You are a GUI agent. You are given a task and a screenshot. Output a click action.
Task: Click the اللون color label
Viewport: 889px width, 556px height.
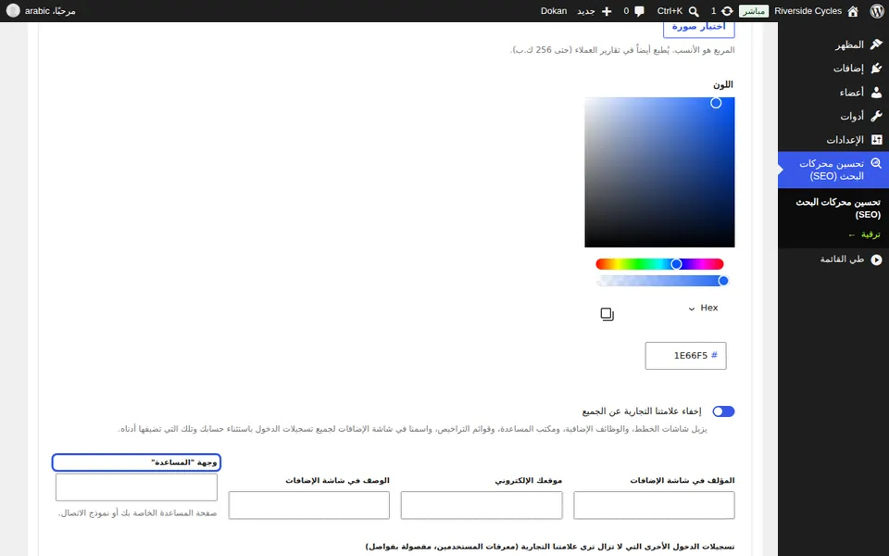[723, 84]
